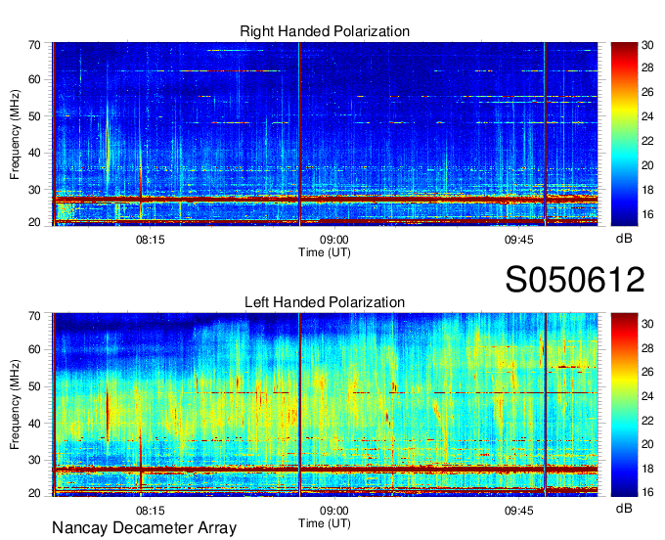This screenshot has width=665, height=540.
Task: Click the 50 MHz tick on the Right Handed plot
Action: tap(34, 116)
